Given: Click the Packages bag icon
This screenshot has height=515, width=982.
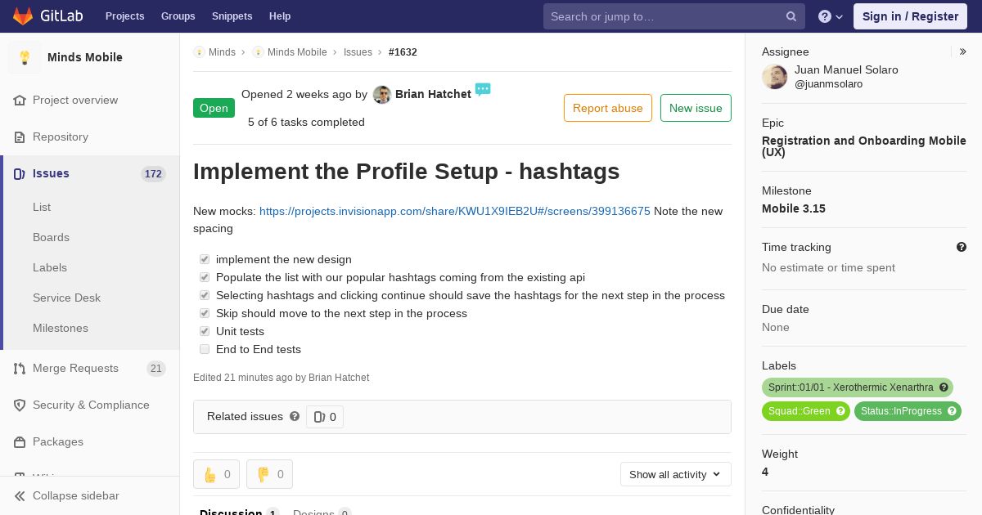Looking at the screenshot, I should pyautogui.click(x=20, y=441).
